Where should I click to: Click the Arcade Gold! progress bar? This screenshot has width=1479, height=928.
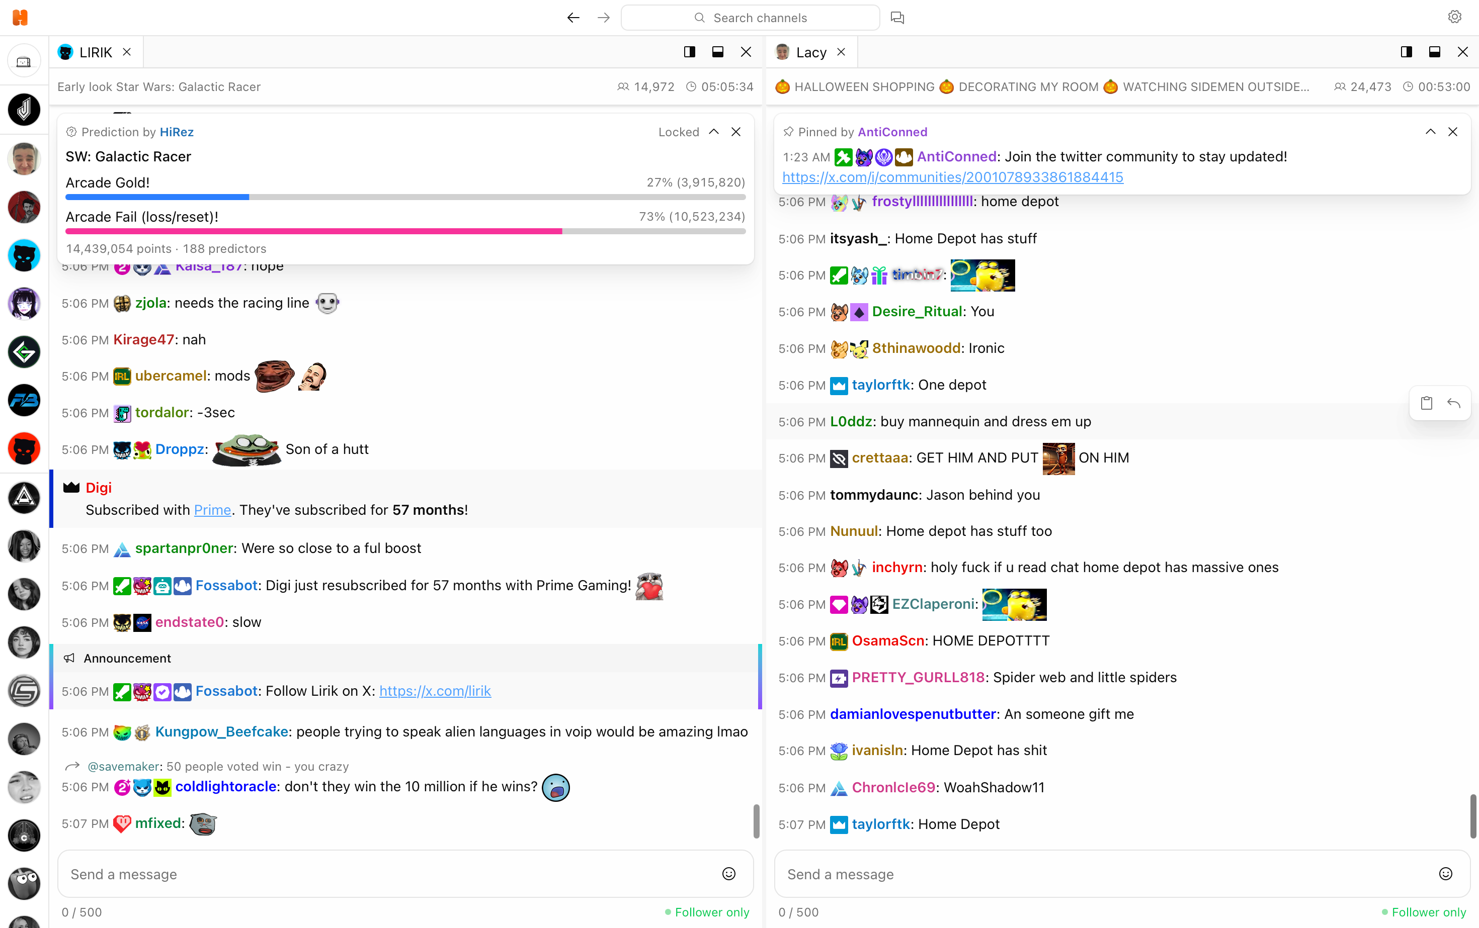[405, 197]
